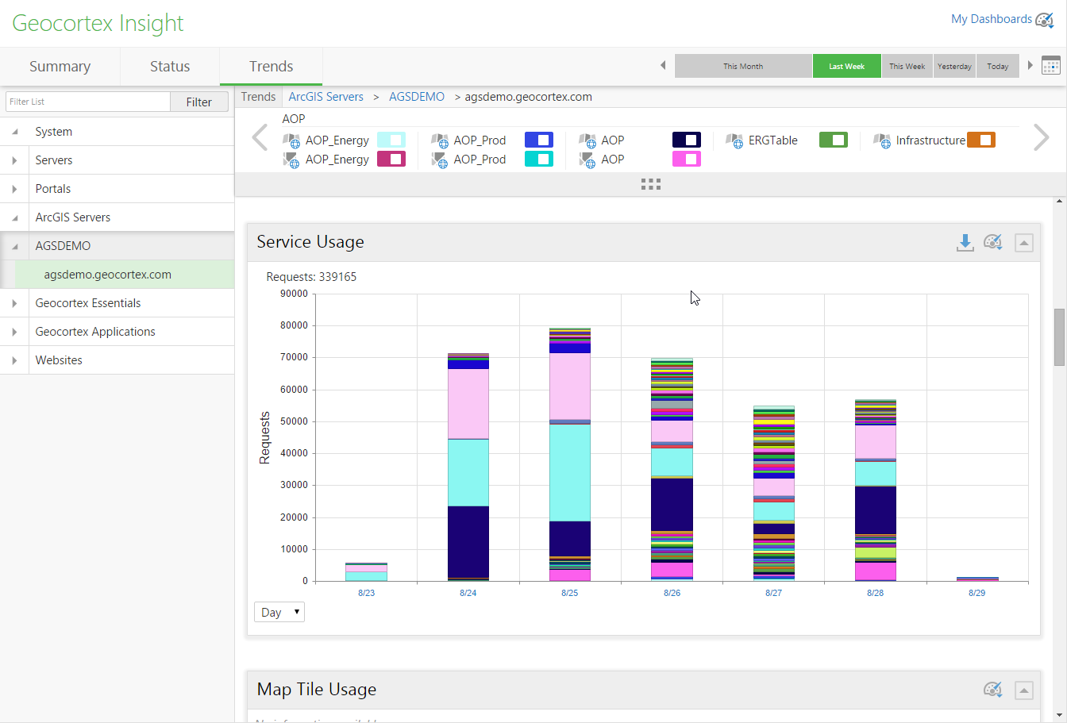1067x723 pixels.
Task: Click the 8/27 date axis label
Action: pyautogui.click(x=773, y=593)
